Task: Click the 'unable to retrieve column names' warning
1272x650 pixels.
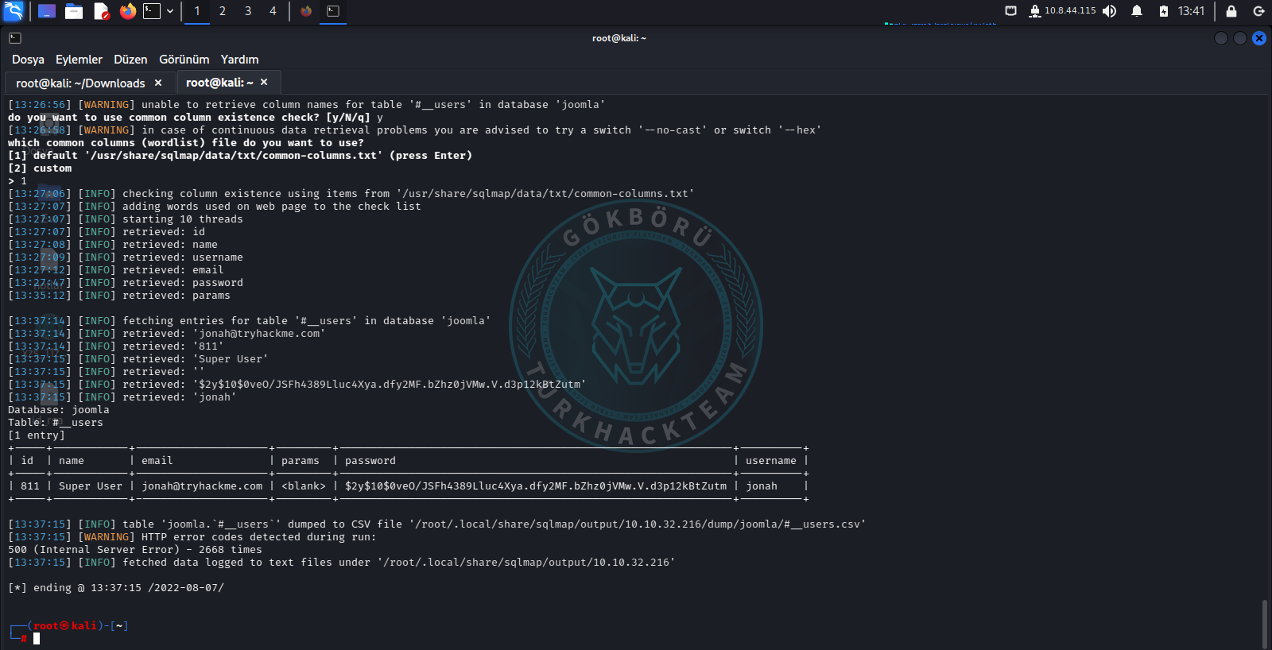Action: click(x=307, y=105)
